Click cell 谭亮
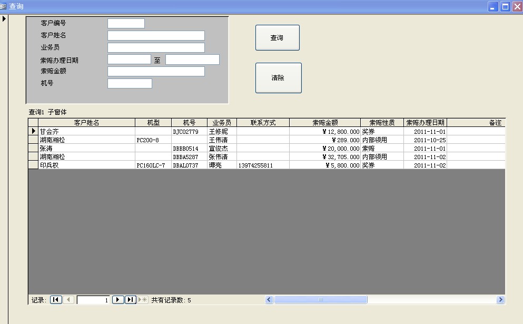 tap(222, 165)
